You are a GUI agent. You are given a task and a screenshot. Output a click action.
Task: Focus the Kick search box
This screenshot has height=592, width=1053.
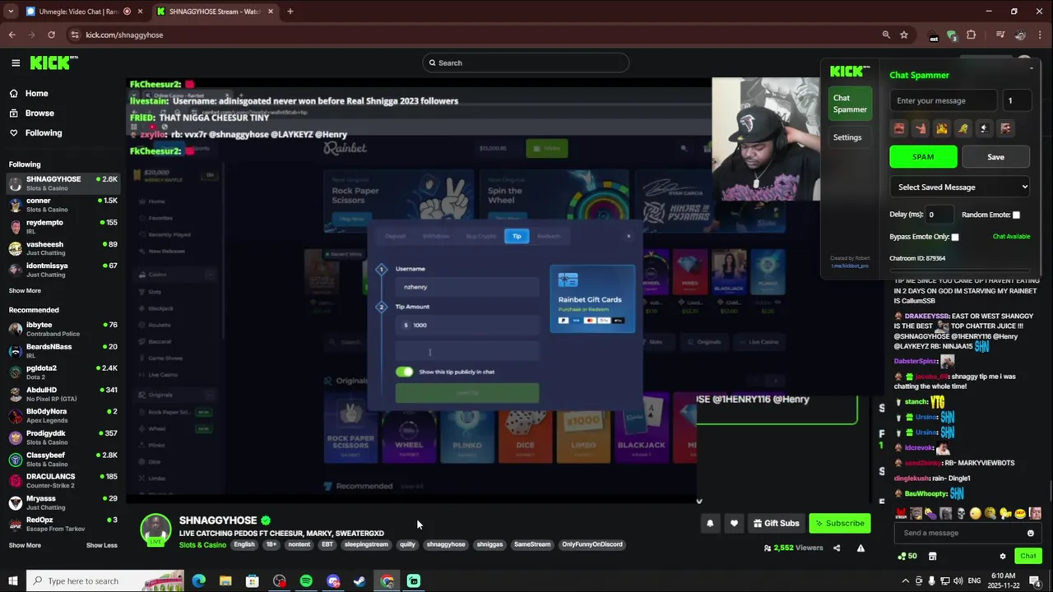[x=525, y=62]
